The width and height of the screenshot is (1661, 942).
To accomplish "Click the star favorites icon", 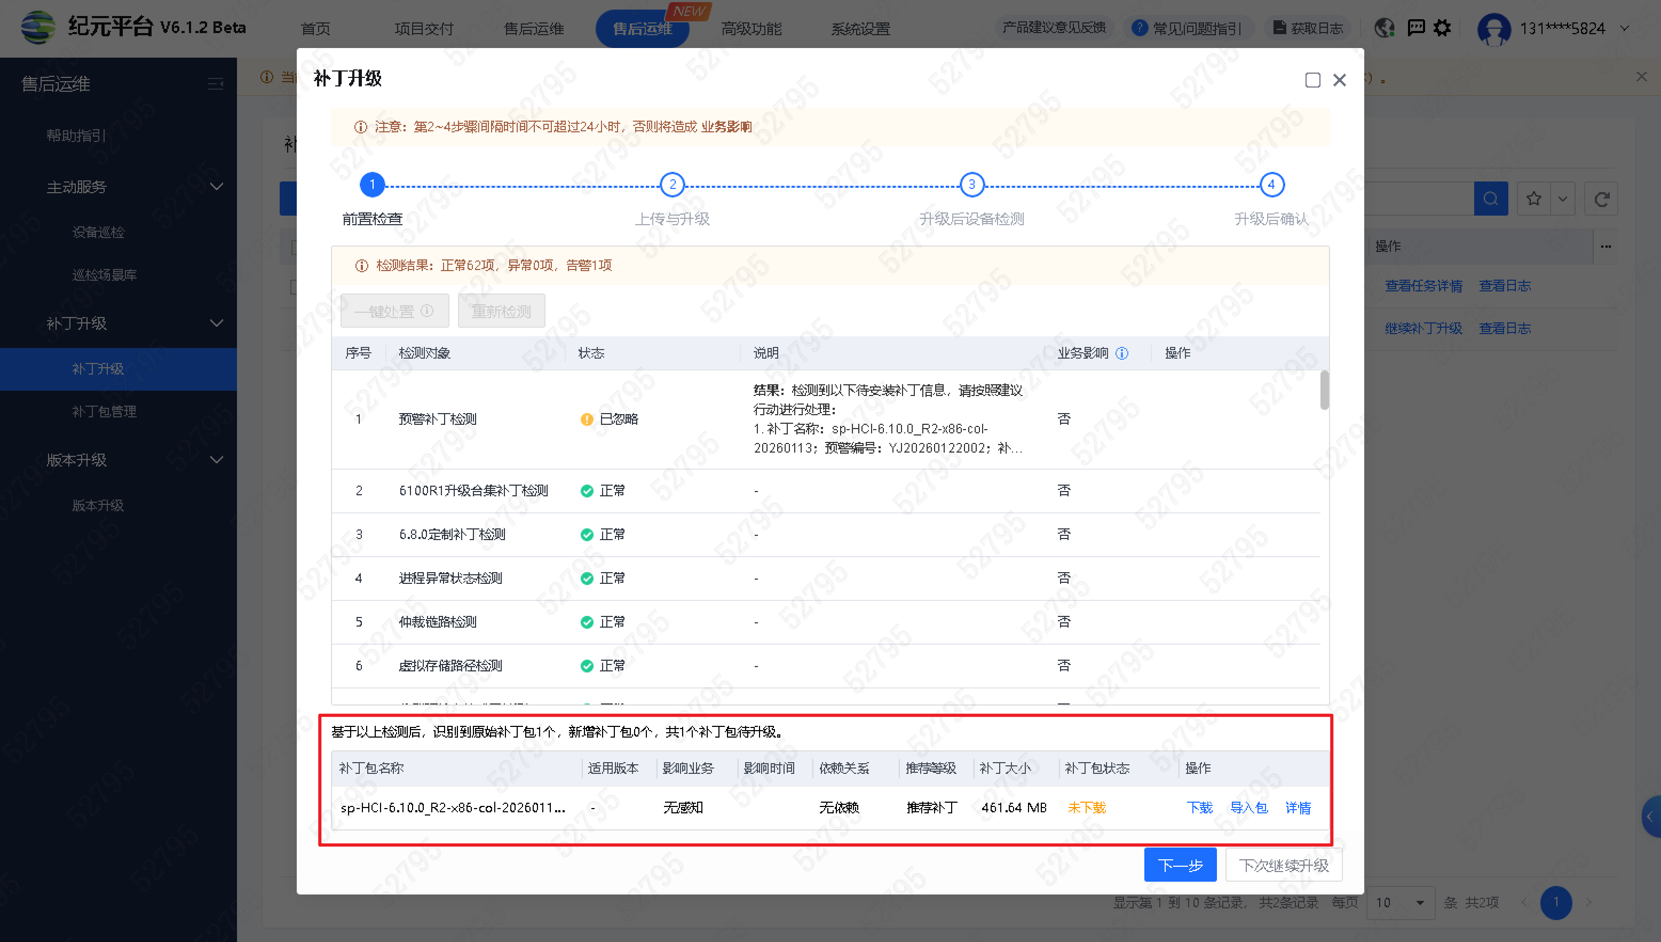I will [x=1533, y=199].
